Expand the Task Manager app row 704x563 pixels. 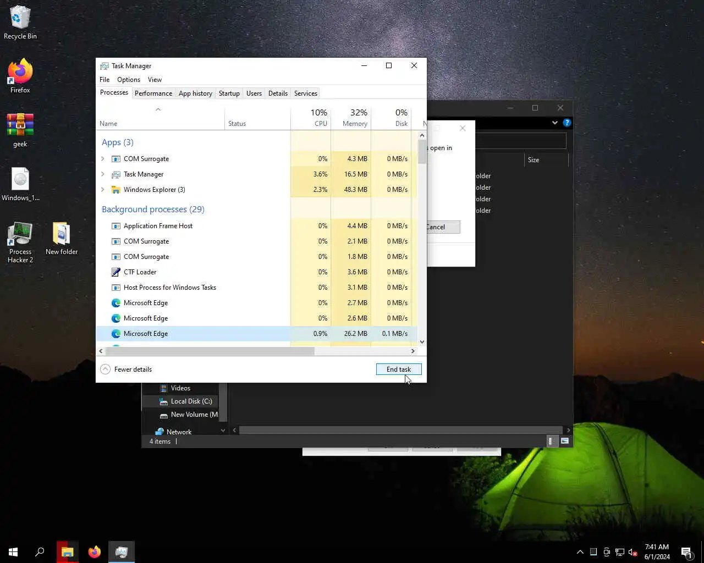103,174
